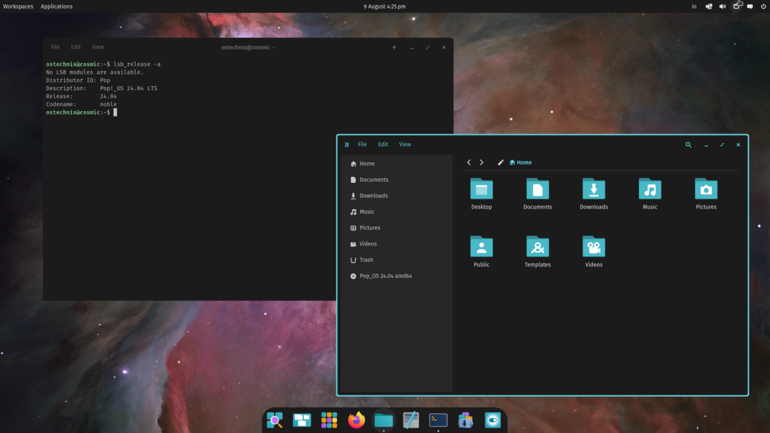Open the View menu in Files
Image resolution: width=770 pixels, height=433 pixels.
coord(405,144)
